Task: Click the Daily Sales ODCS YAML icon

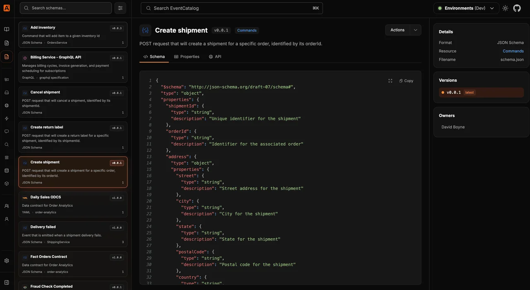Action: [x=25, y=198]
